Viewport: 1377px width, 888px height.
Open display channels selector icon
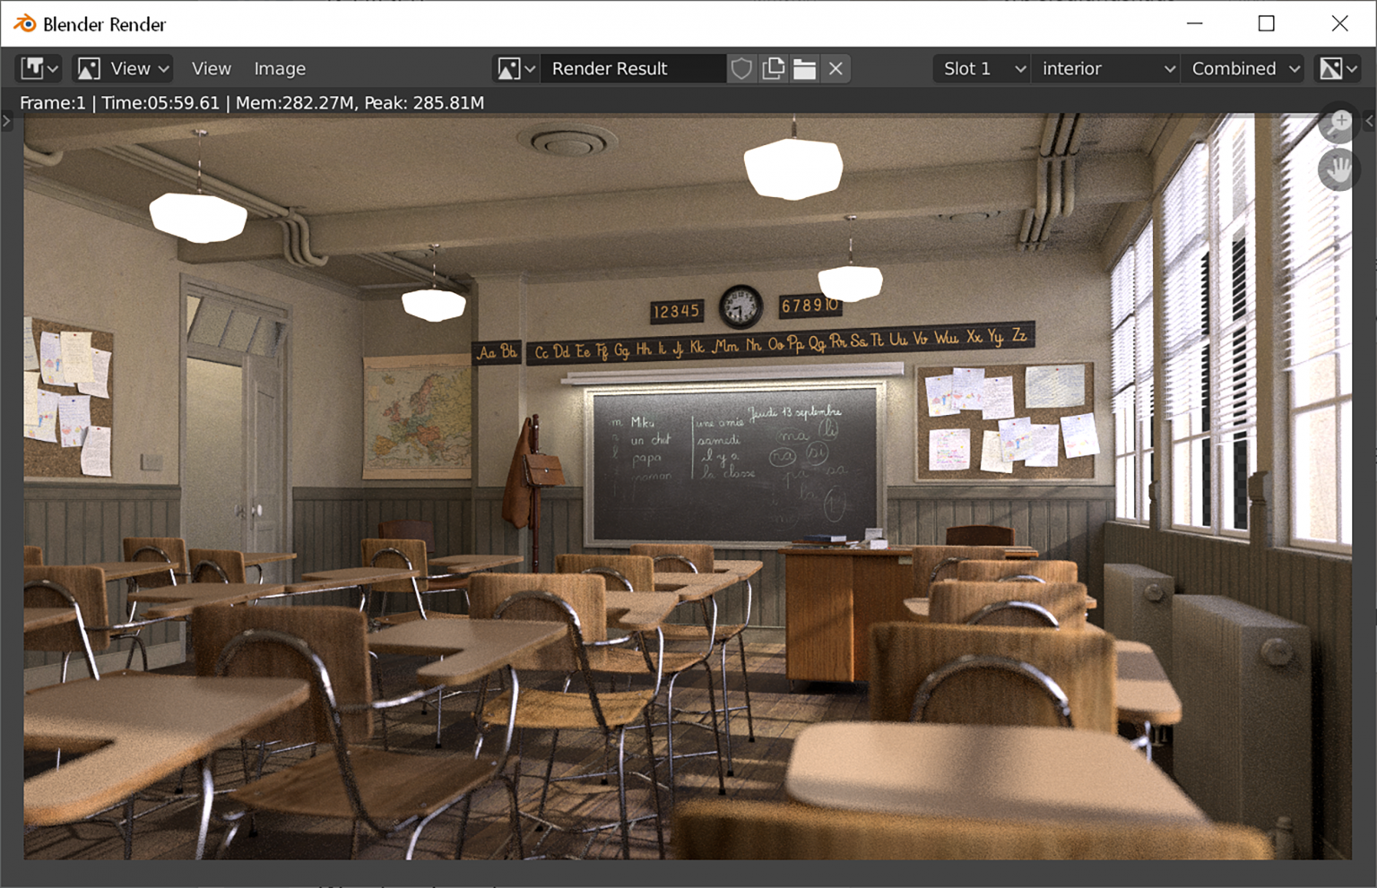click(x=1337, y=69)
